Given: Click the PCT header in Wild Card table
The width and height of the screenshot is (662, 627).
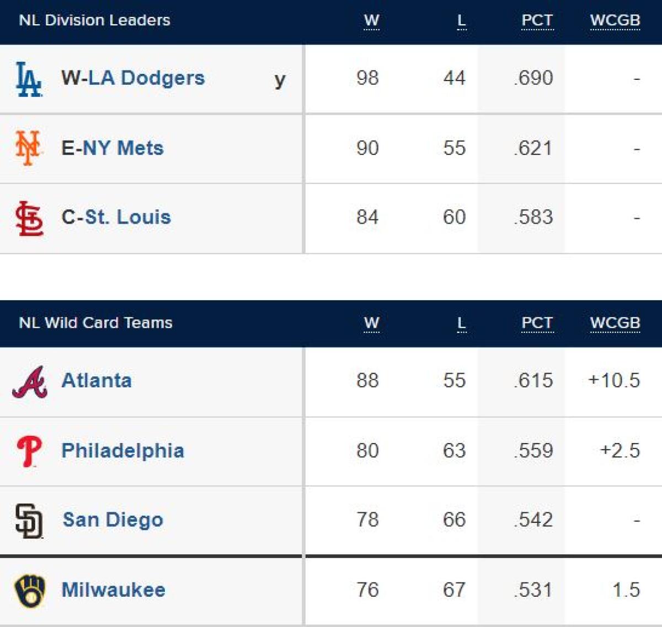Looking at the screenshot, I should [x=537, y=323].
